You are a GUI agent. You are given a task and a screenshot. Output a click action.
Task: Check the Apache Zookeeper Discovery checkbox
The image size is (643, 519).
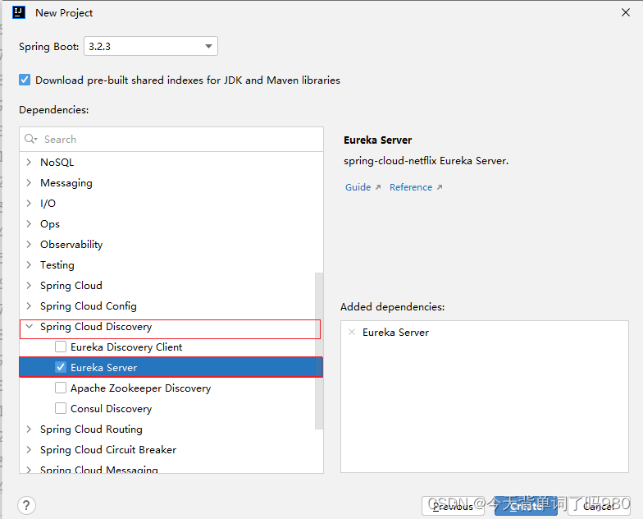[x=61, y=388]
